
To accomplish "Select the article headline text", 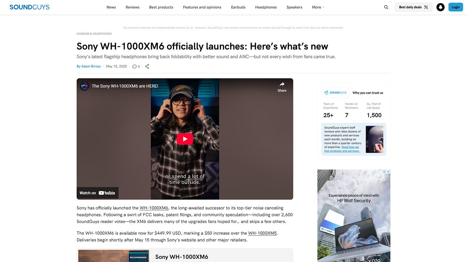I will (202, 46).
